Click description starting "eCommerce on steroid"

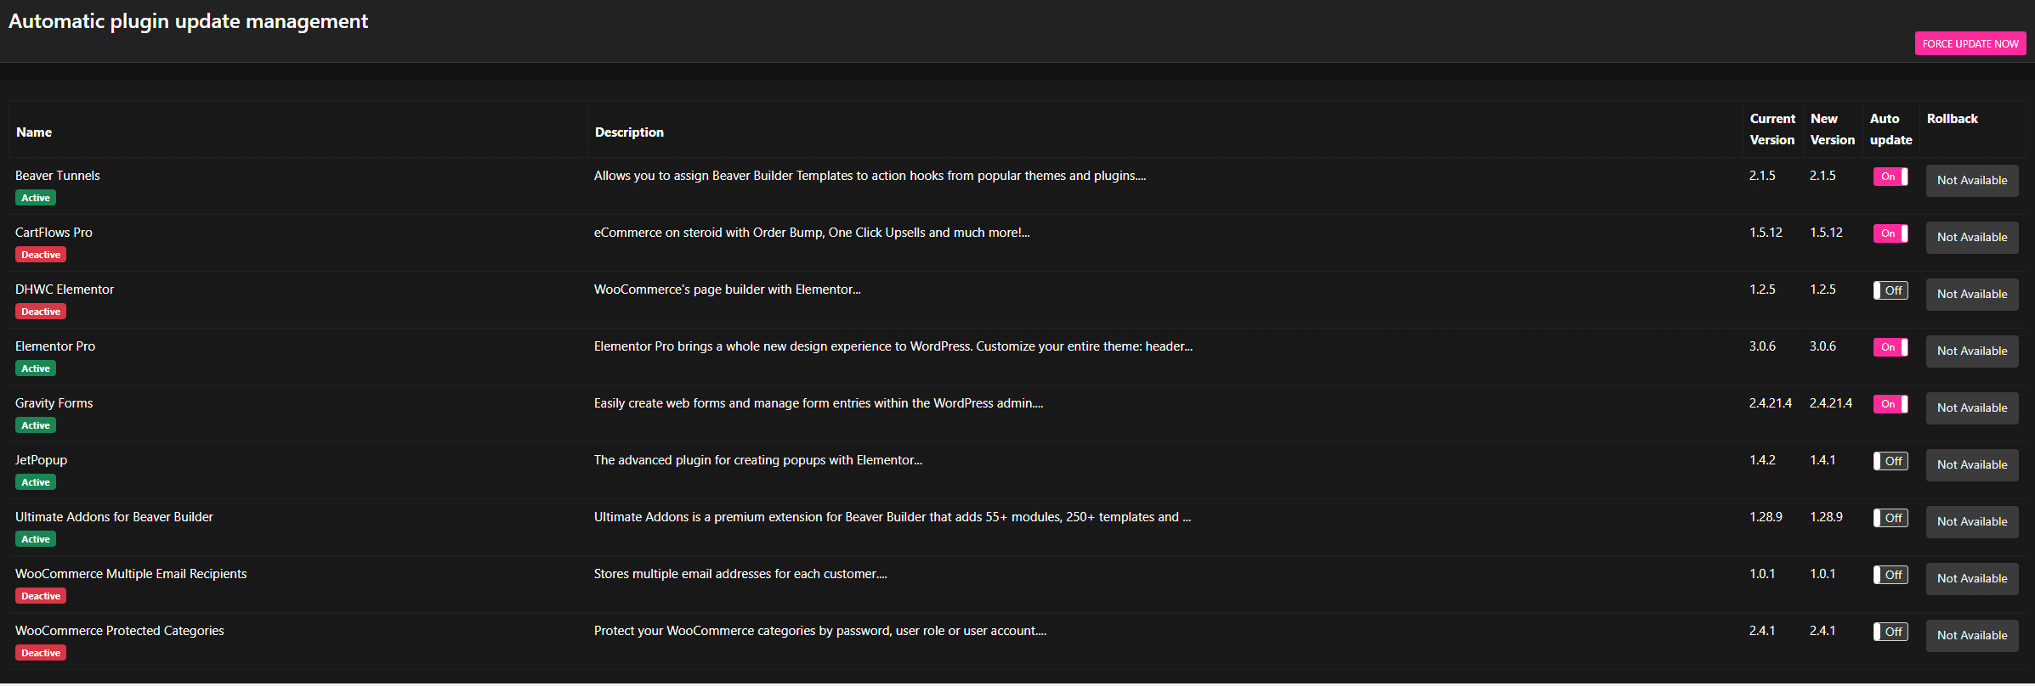click(812, 233)
